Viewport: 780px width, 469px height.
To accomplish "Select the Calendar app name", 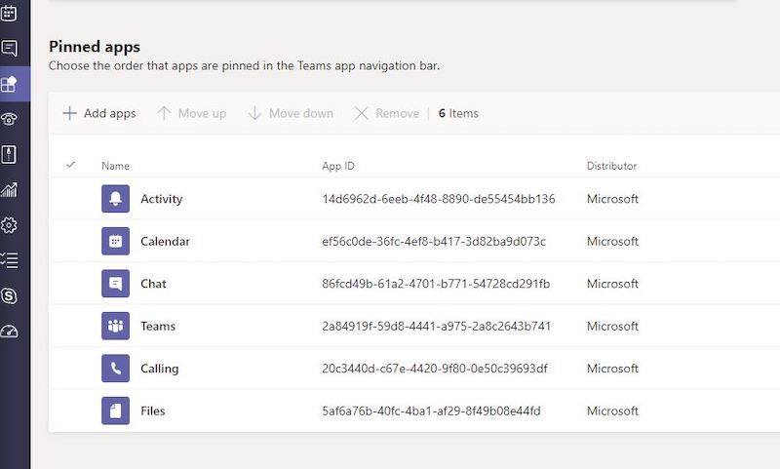I will click(165, 241).
